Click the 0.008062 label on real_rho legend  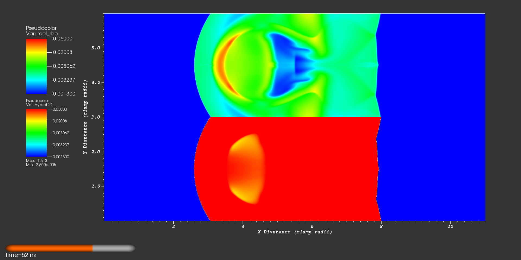point(64,66)
